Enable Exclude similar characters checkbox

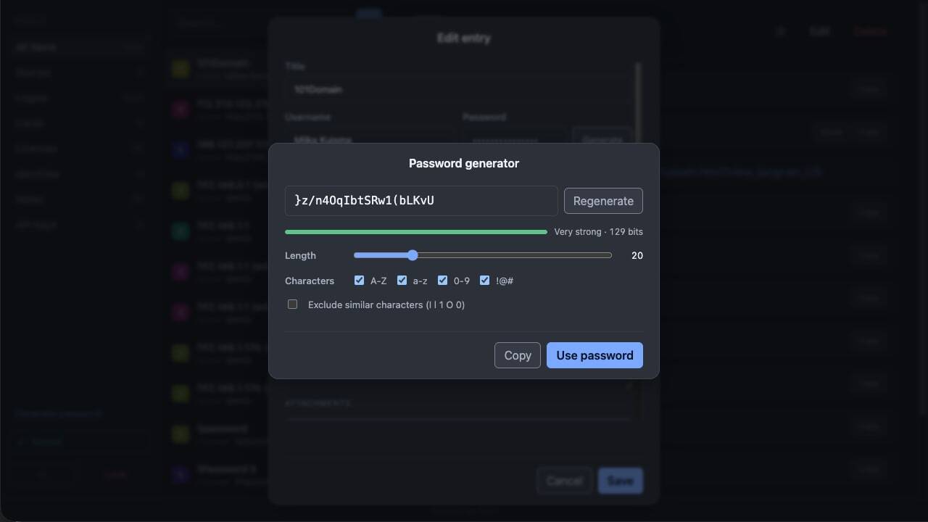point(293,304)
